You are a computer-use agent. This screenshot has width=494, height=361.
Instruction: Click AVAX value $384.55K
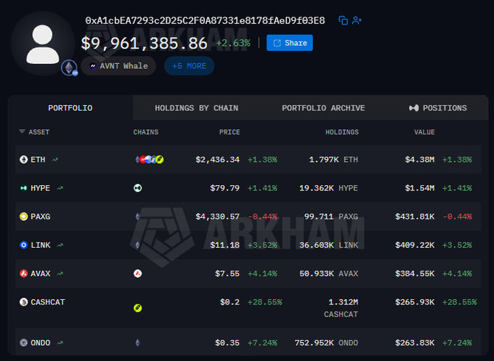415,274
